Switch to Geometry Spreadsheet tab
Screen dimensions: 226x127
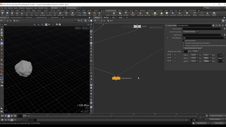tap(16, 18)
